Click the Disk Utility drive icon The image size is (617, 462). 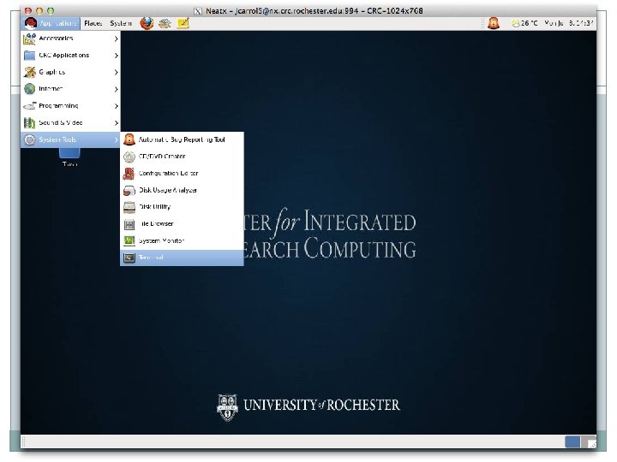click(129, 207)
